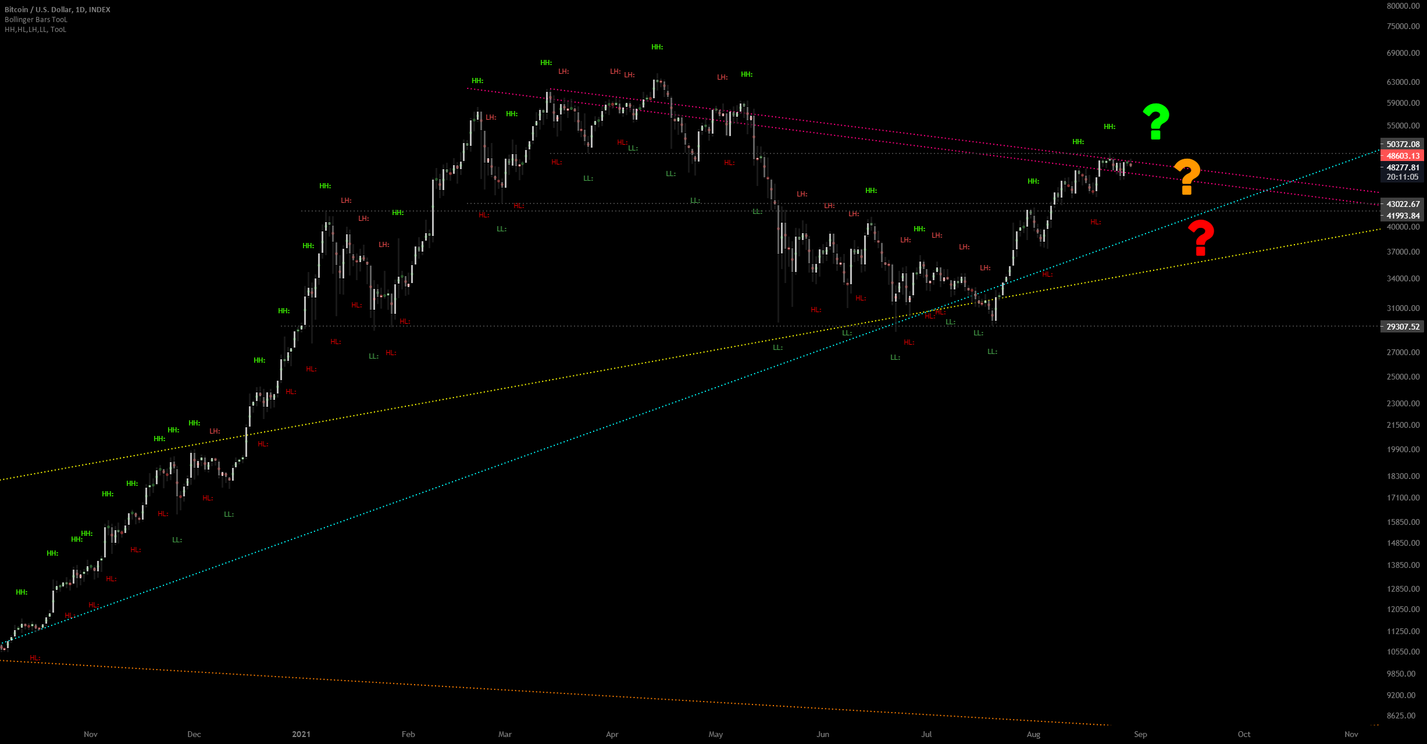
Task: Click the Oct label on time axis
Action: click(x=1244, y=734)
